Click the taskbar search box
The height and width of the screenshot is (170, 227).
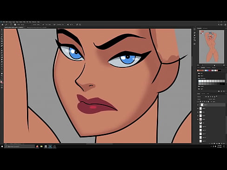point(20,146)
